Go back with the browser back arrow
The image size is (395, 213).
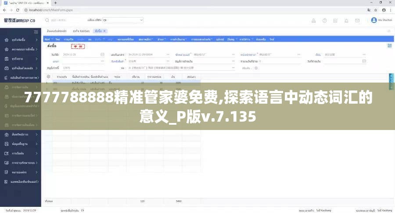click(x=4, y=10)
